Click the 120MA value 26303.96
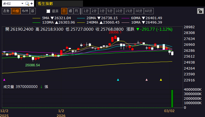 (67, 22)
